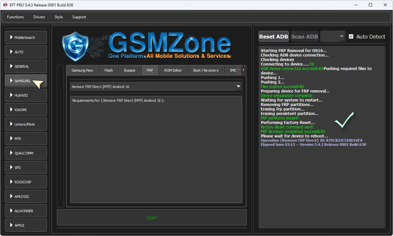This screenshot has height=236, width=393.
Task: Uncheck the Auto Detect checkbox
Action: [x=351, y=37]
